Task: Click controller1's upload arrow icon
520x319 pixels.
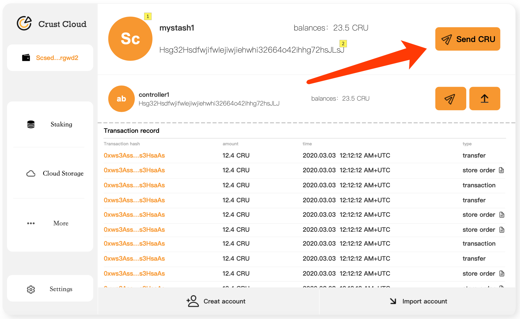Action: pos(484,99)
